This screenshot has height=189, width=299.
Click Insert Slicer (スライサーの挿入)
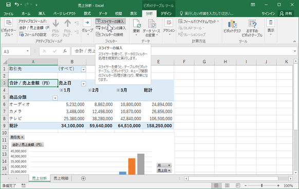pyautogui.click(x=110, y=22)
